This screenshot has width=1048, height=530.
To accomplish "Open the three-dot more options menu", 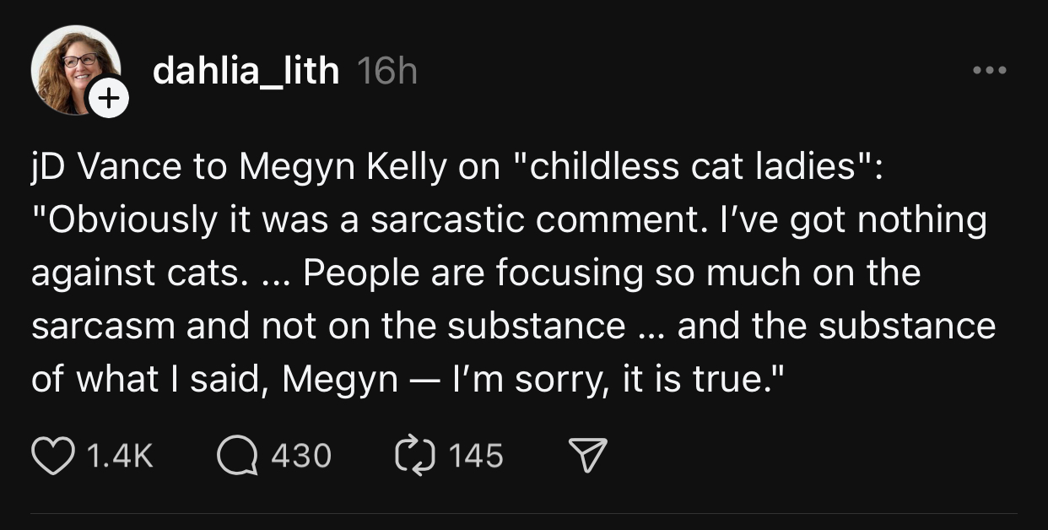I will pos(989,71).
